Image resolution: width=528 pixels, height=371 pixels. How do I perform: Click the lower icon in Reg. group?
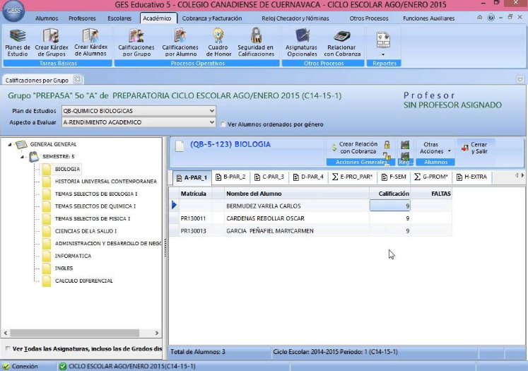tap(405, 155)
